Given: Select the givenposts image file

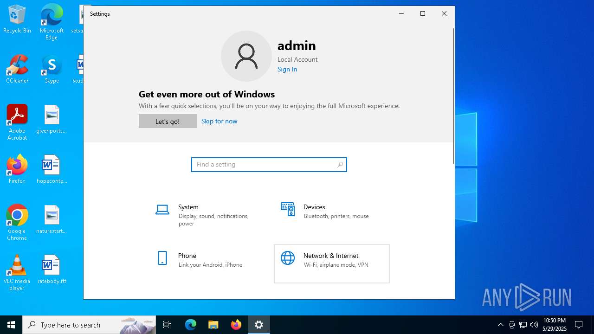Looking at the screenshot, I should tap(52, 120).
